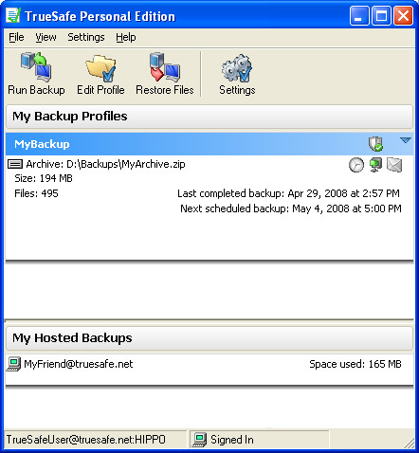Click the Next scheduled backup date text

pos(291,208)
